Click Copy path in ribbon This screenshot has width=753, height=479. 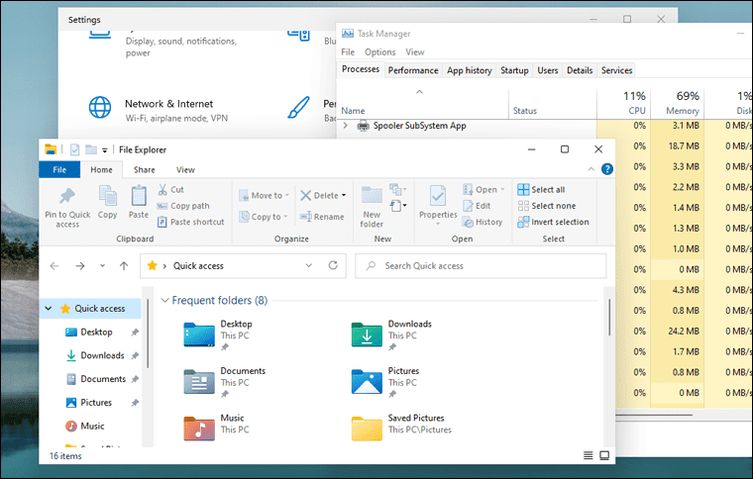tap(184, 206)
